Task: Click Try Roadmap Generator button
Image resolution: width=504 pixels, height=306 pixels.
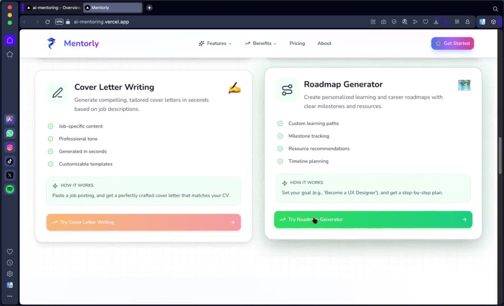Action: tap(373, 219)
